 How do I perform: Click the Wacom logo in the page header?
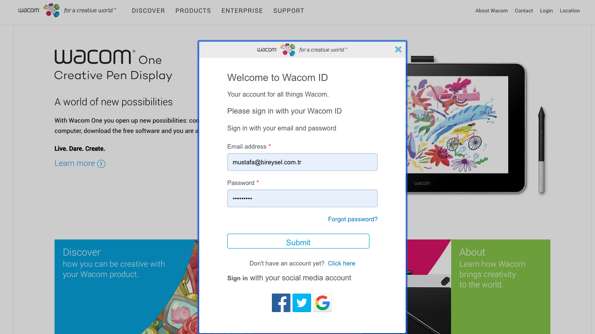[67, 10]
